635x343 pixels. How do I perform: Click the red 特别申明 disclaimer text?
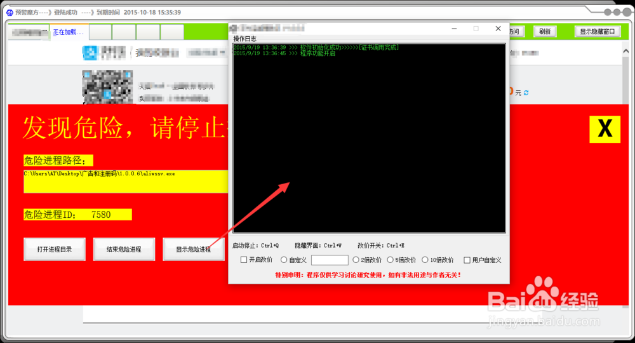pos(368,275)
